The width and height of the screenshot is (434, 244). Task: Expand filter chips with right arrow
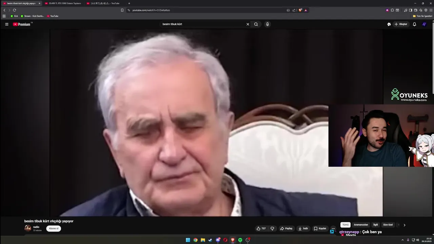[x=404, y=225]
